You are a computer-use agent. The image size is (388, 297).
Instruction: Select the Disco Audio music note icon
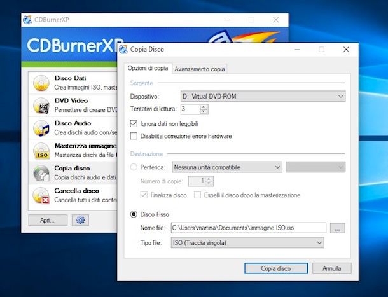coord(41,128)
